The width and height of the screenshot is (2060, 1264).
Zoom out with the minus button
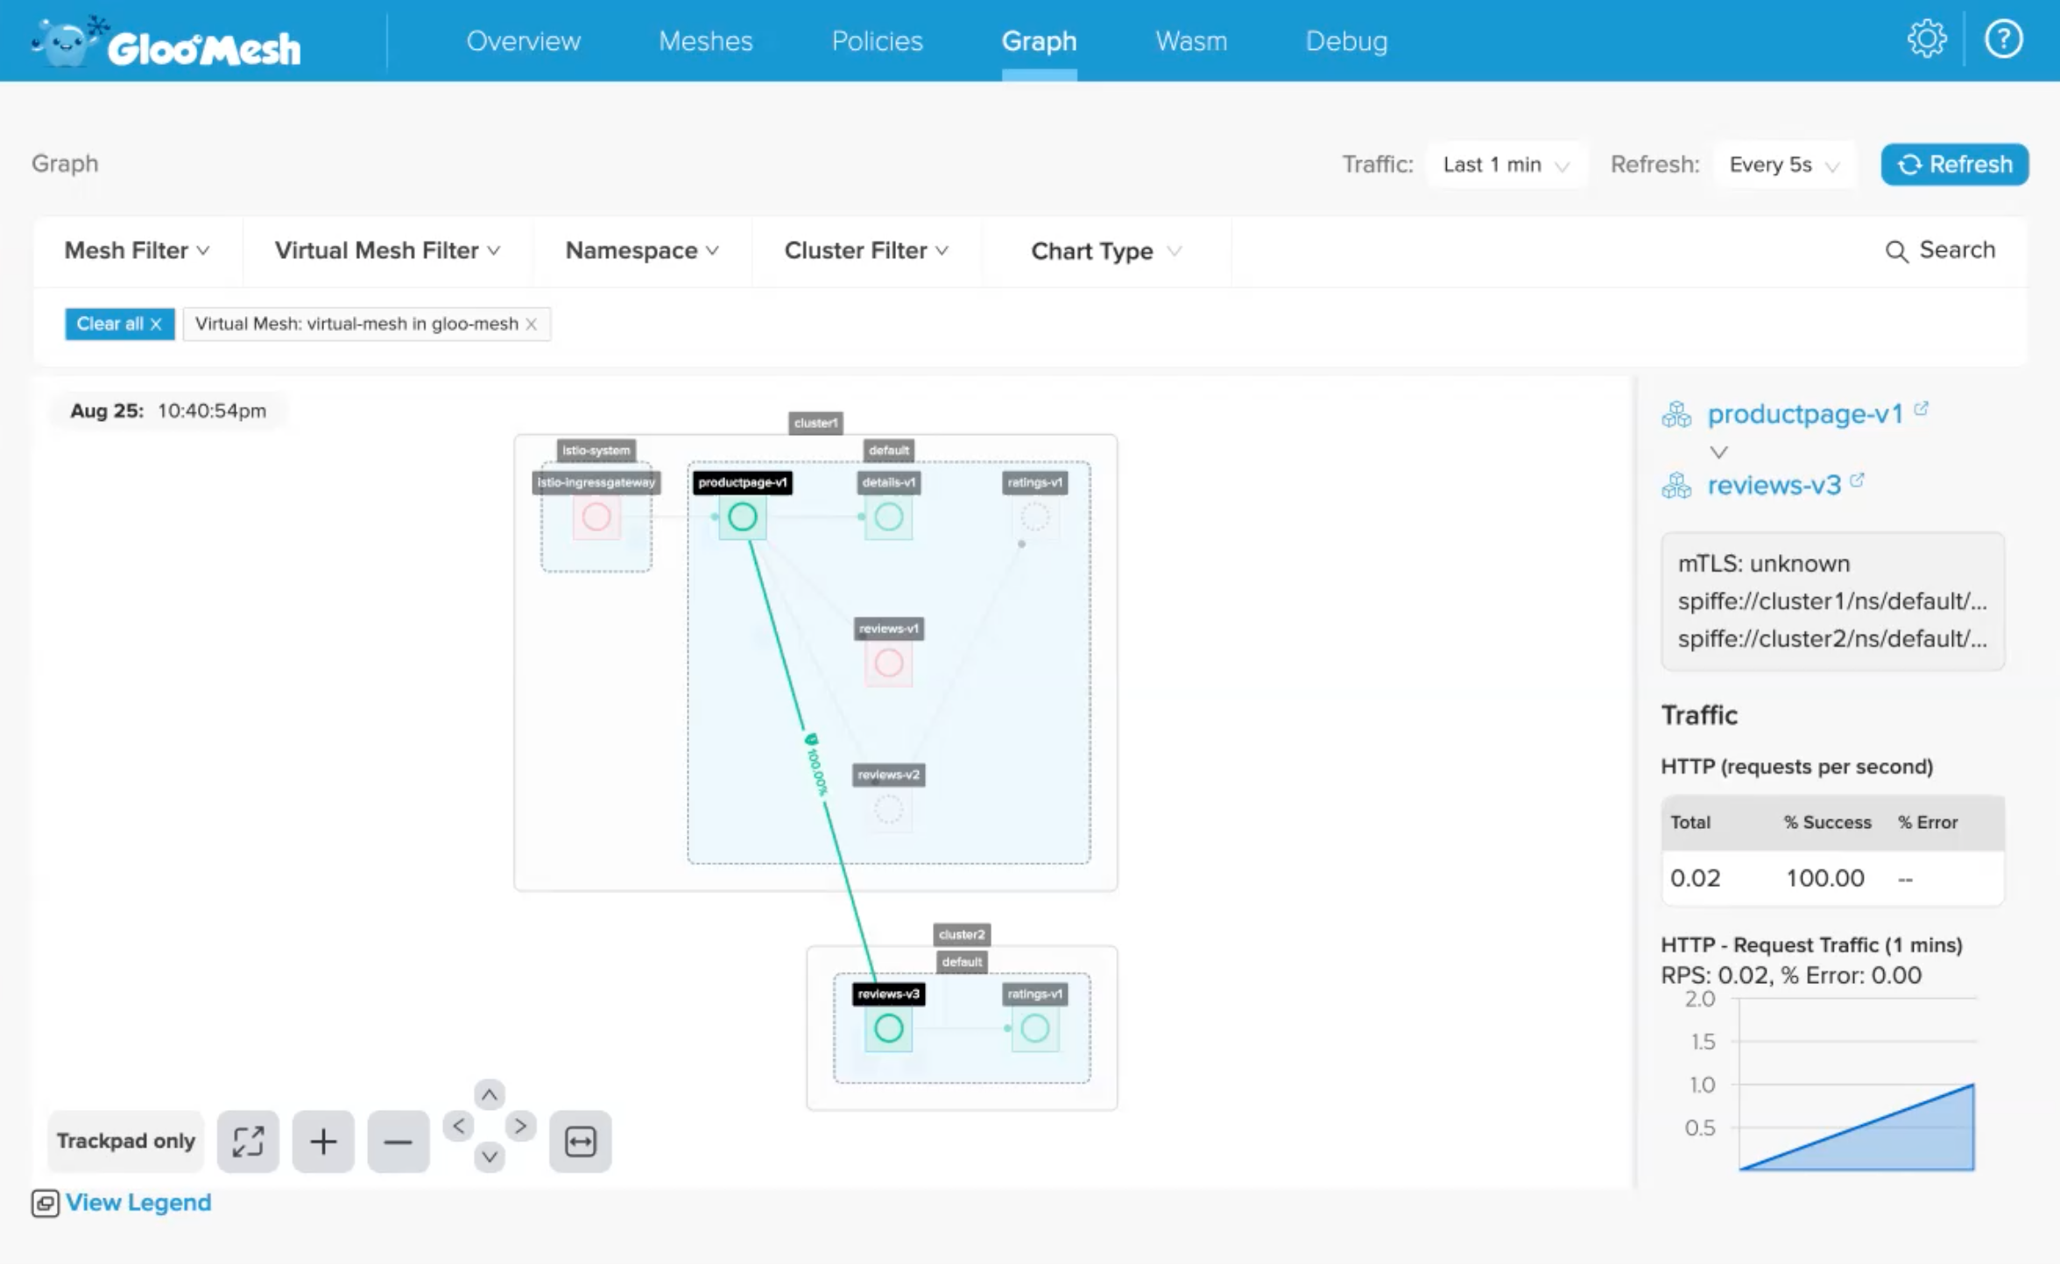point(399,1141)
